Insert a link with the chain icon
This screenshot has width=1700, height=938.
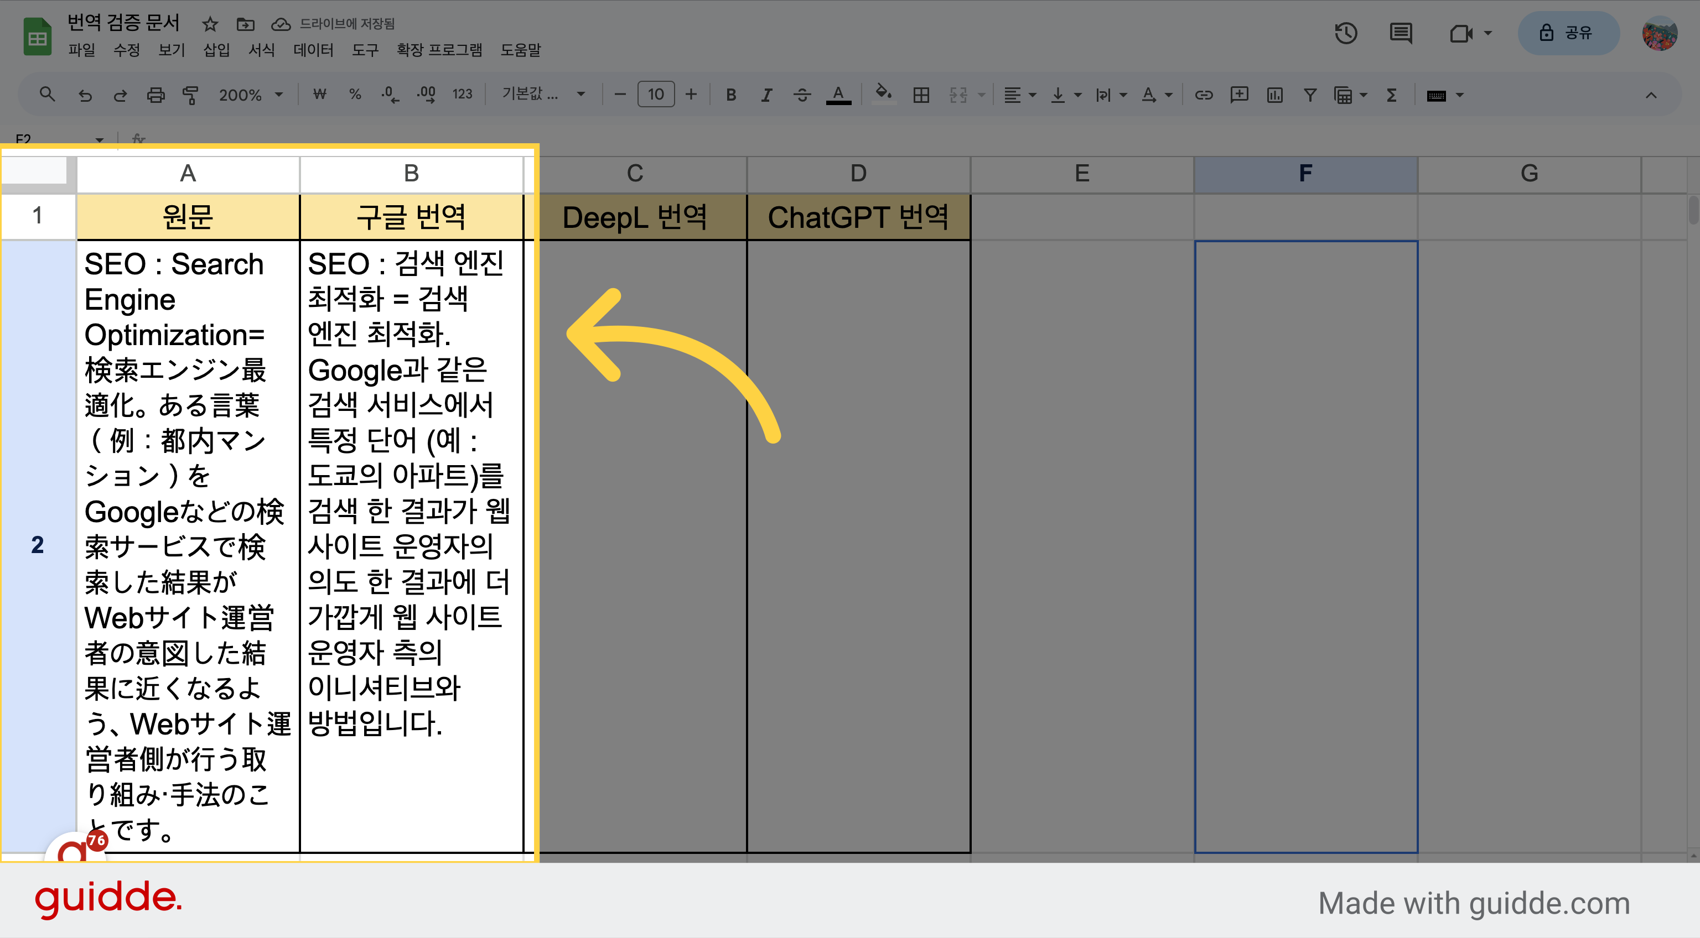(x=1204, y=95)
